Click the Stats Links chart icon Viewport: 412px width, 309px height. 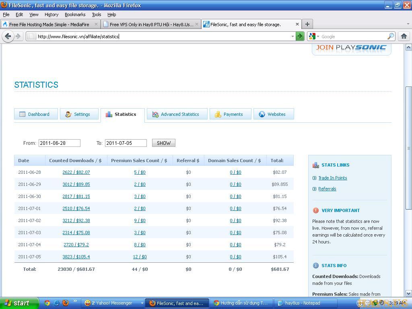[315, 165]
